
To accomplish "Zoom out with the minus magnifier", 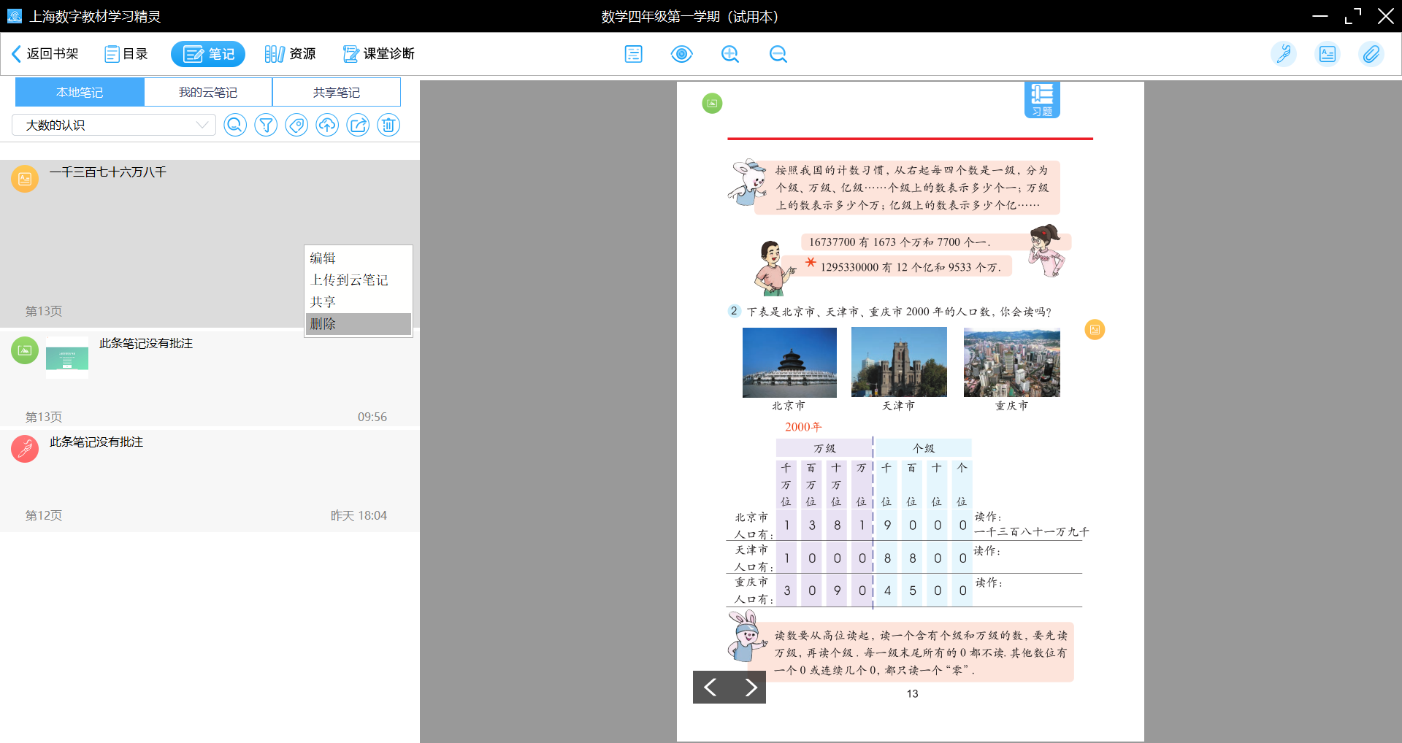I will tap(778, 54).
